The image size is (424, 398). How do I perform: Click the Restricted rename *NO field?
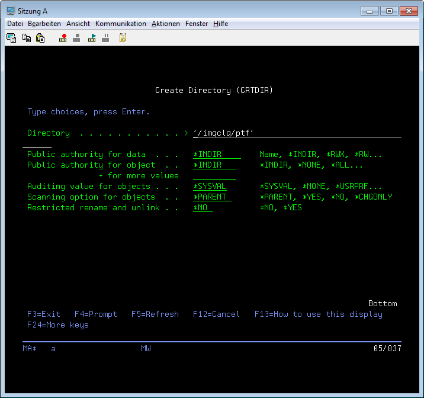pyautogui.click(x=203, y=208)
